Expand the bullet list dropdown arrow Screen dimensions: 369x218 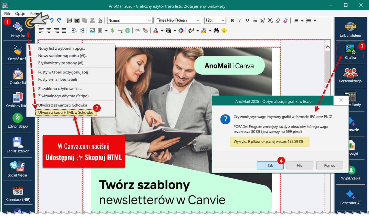click(315, 20)
